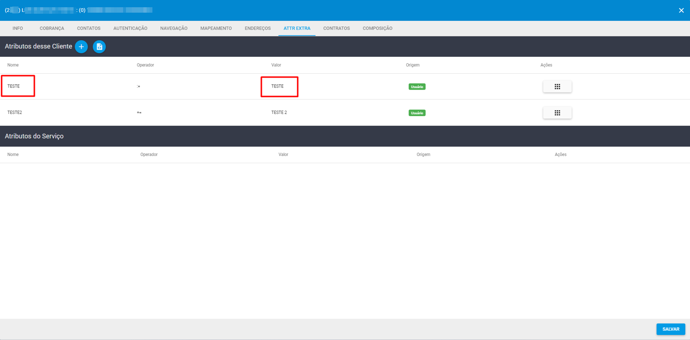Screen dimensions: 690x340
Task: Click the SALVAR button
Action: point(671,329)
